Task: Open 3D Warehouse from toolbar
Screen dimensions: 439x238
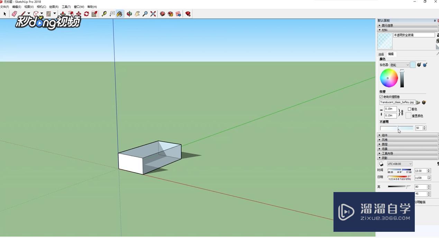Action: (x=163, y=14)
